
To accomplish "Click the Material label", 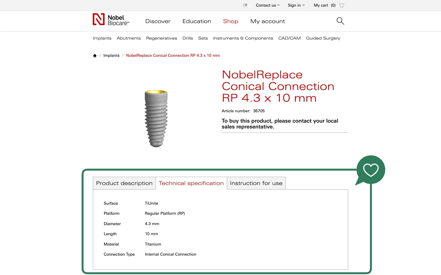I will pos(111,244).
